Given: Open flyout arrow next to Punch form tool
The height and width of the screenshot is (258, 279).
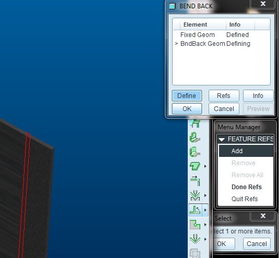Looking at the screenshot, I should click(x=205, y=239).
